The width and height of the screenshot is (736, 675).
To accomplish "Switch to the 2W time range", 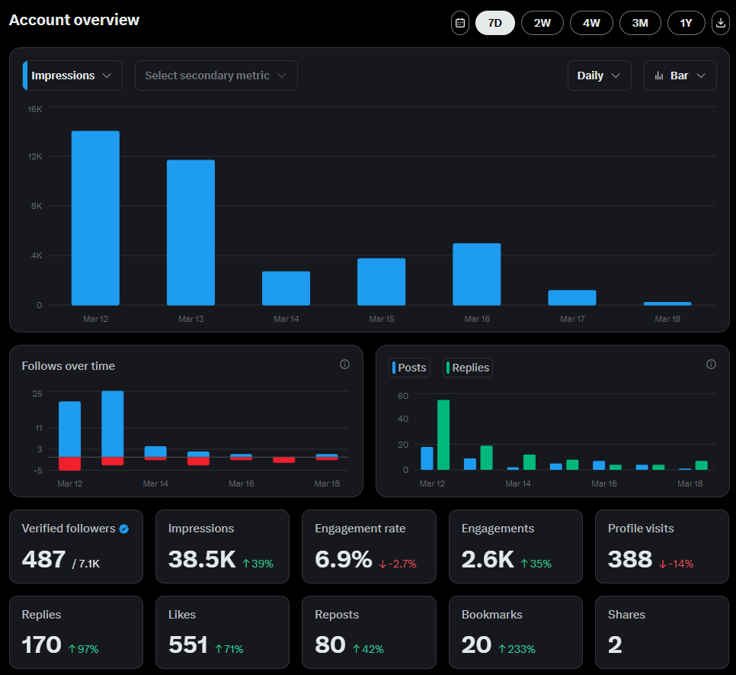I will click(542, 23).
